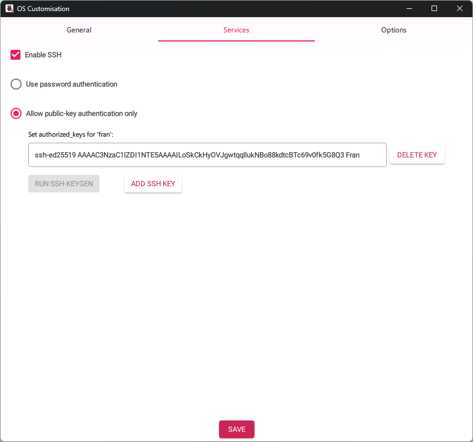Viewport: 473px width, 442px height.
Task: Click the RUN SSH-KEYGEN button
Action: (x=64, y=184)
